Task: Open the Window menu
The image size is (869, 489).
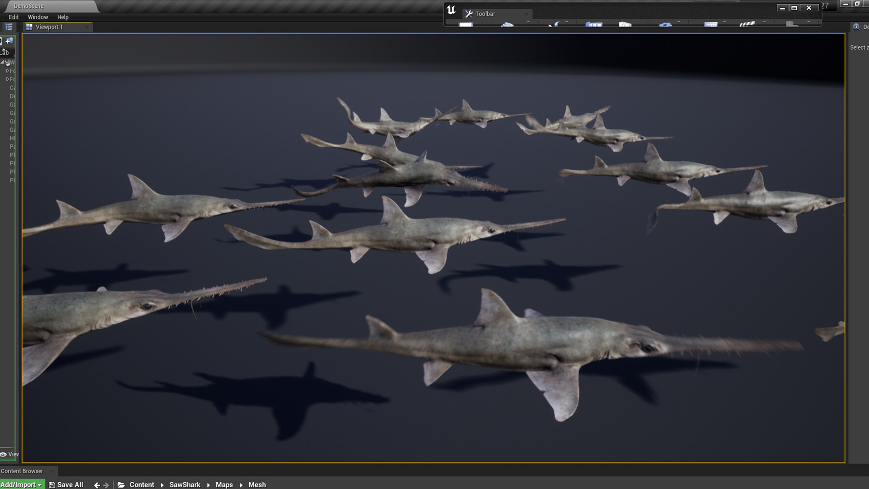Action: (38, 17)
